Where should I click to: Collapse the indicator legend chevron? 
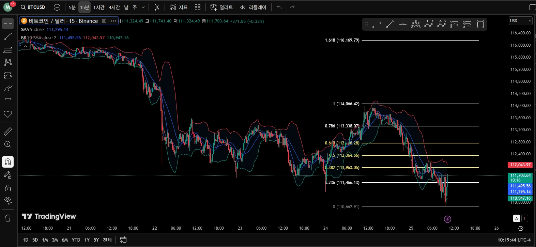(26, 46)
